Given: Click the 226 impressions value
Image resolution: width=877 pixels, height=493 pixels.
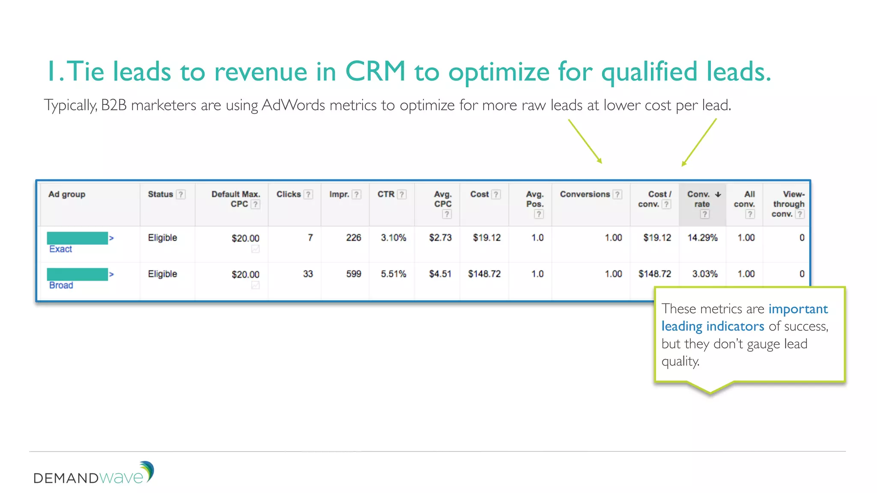Looking at the screenshot, I should click(x=354, y=238).
